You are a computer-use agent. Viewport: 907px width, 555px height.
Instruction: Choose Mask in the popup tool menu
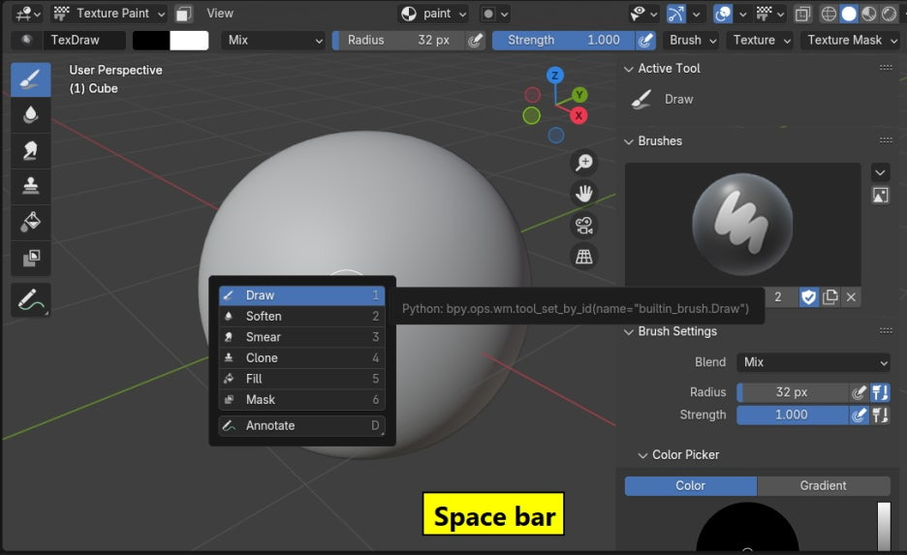(301, 399)
